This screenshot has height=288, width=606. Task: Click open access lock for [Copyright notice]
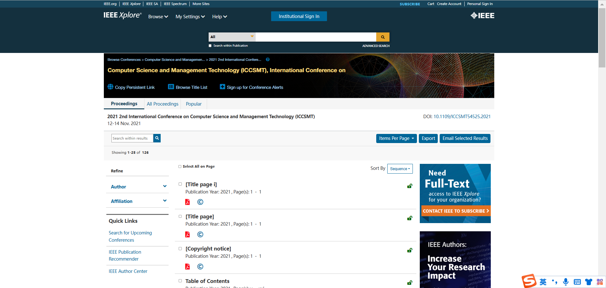coord(410,250)
